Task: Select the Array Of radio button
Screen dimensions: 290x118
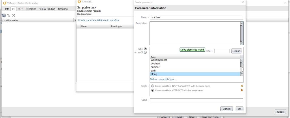Action: click(145, 52)
